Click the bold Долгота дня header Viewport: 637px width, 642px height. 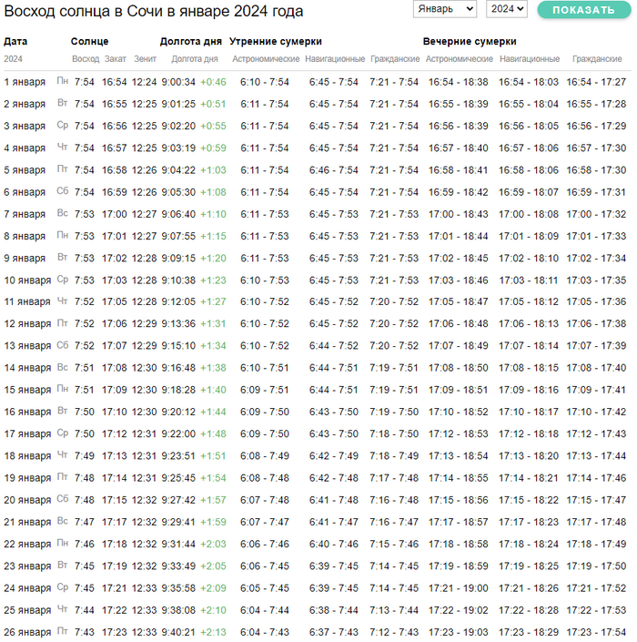[191, 41]
